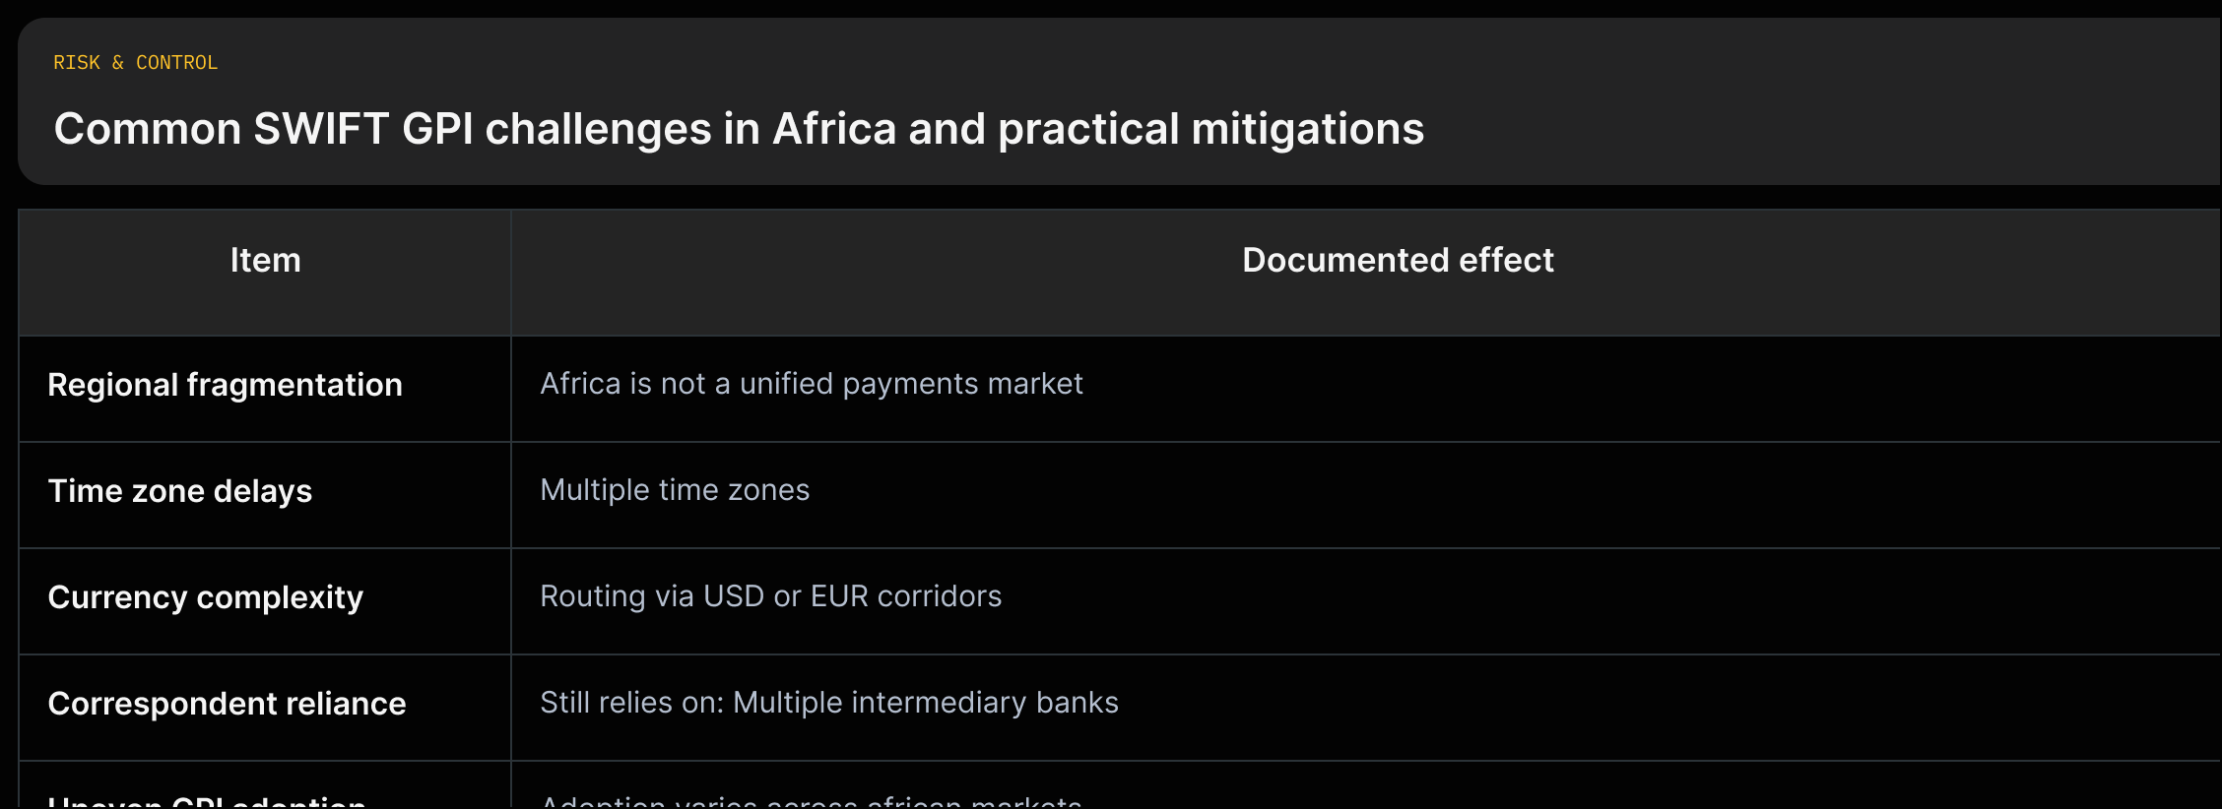Select the partially visible Uneven GPI adoption row
The image size is (2222, 809).
coord(1120,785)
